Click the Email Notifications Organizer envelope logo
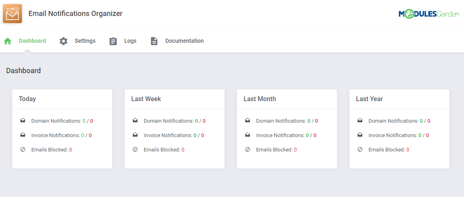The height and width of the screenshot is (197, 464). point(12,14)
